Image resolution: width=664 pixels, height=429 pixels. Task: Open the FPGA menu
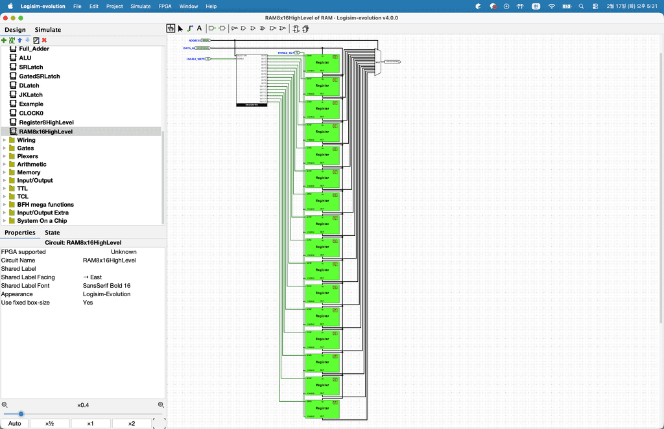(165, 6)
